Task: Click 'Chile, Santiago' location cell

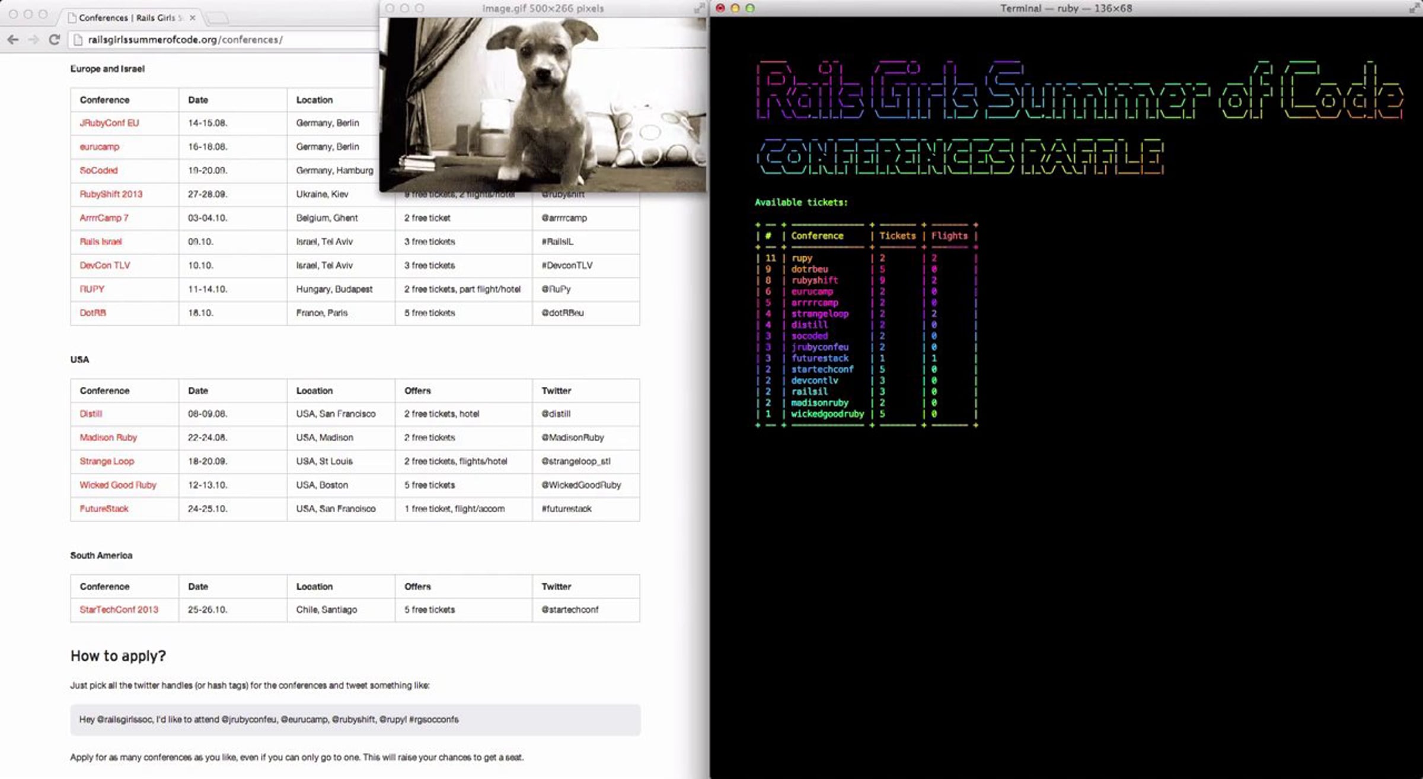Action: [x=341, y=609]
